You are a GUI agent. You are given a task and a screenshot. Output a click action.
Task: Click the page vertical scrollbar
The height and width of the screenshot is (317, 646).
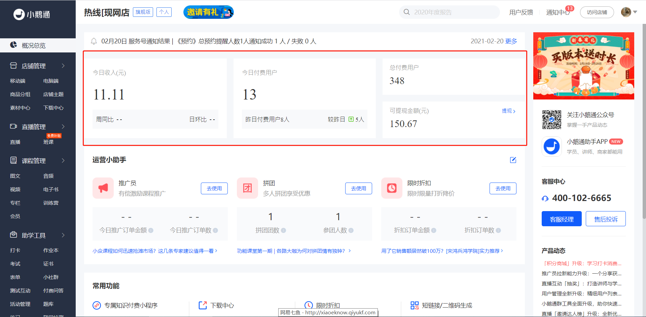click(x=644, y=121)
